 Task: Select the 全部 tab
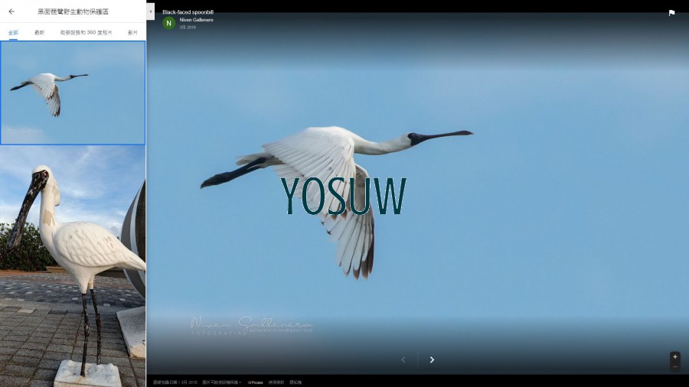pyautogui.click(x=13, y=33)
